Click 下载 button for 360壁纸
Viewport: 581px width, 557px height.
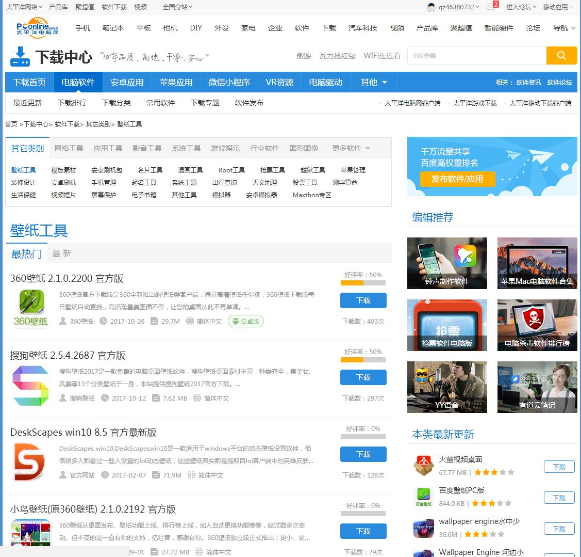pos(363,300)
